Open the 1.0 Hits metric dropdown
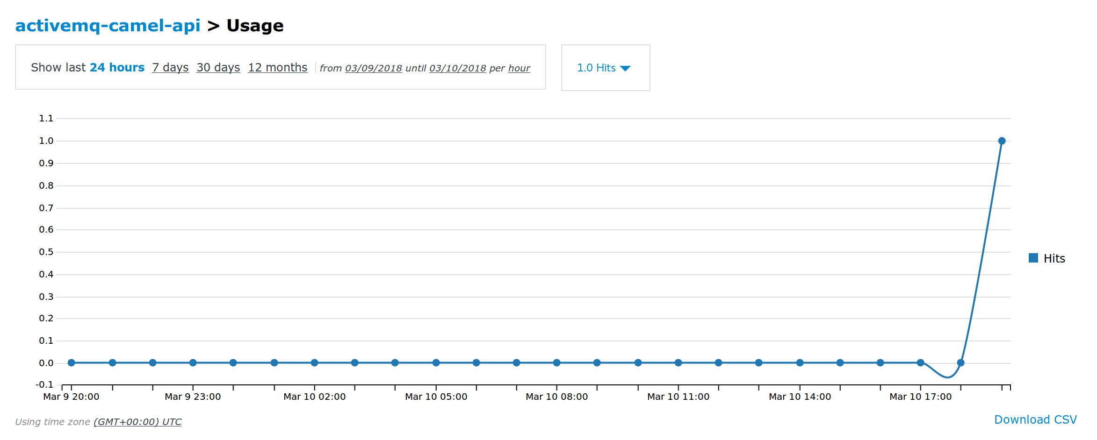The height and width of the screenshot is (440, 1097). pos(596,68)
